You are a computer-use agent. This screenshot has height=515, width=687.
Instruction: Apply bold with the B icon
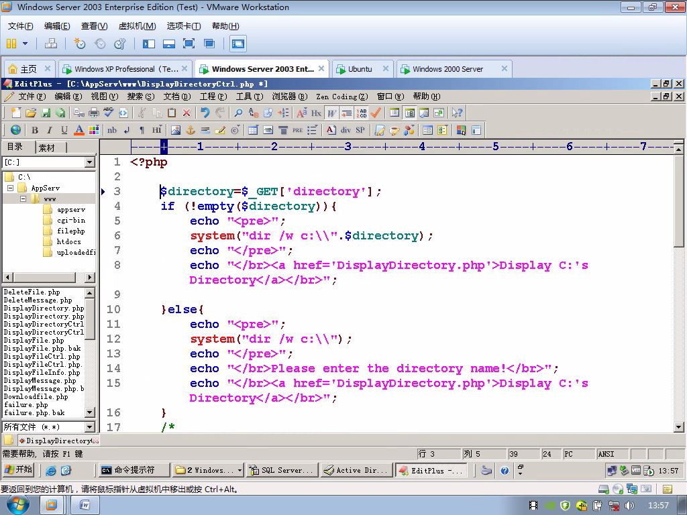(35, 130)
